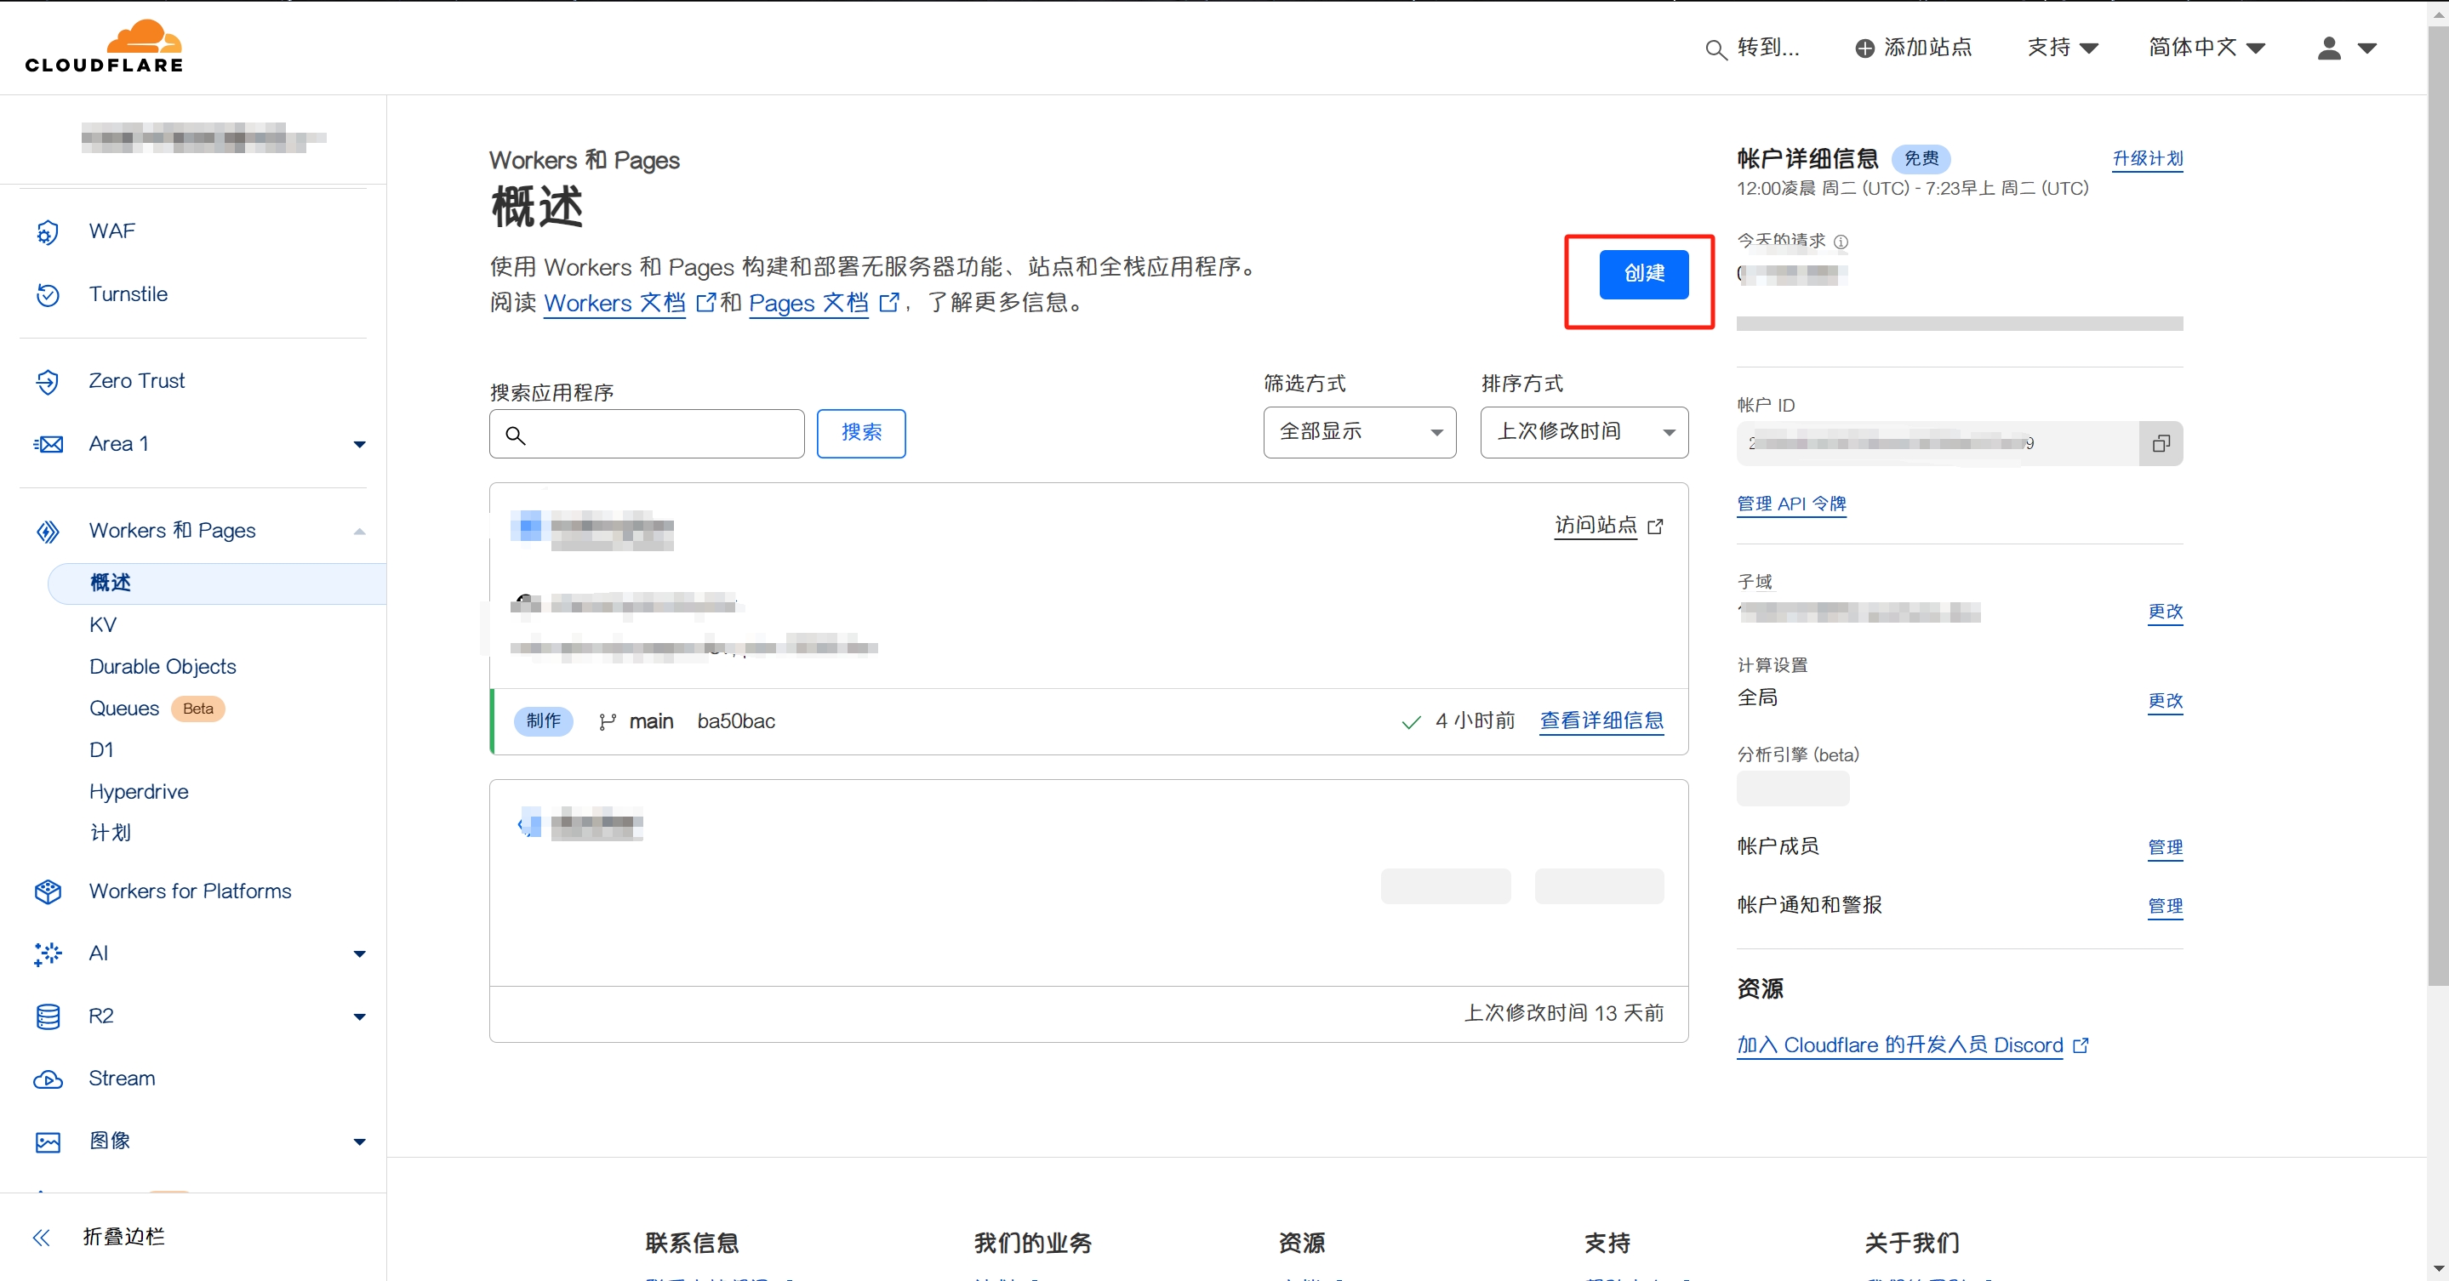Click the Area 1 envelope icon
Image resolution: width=2449 pixels, height=1281 pixels.
(x=48, y=444)
